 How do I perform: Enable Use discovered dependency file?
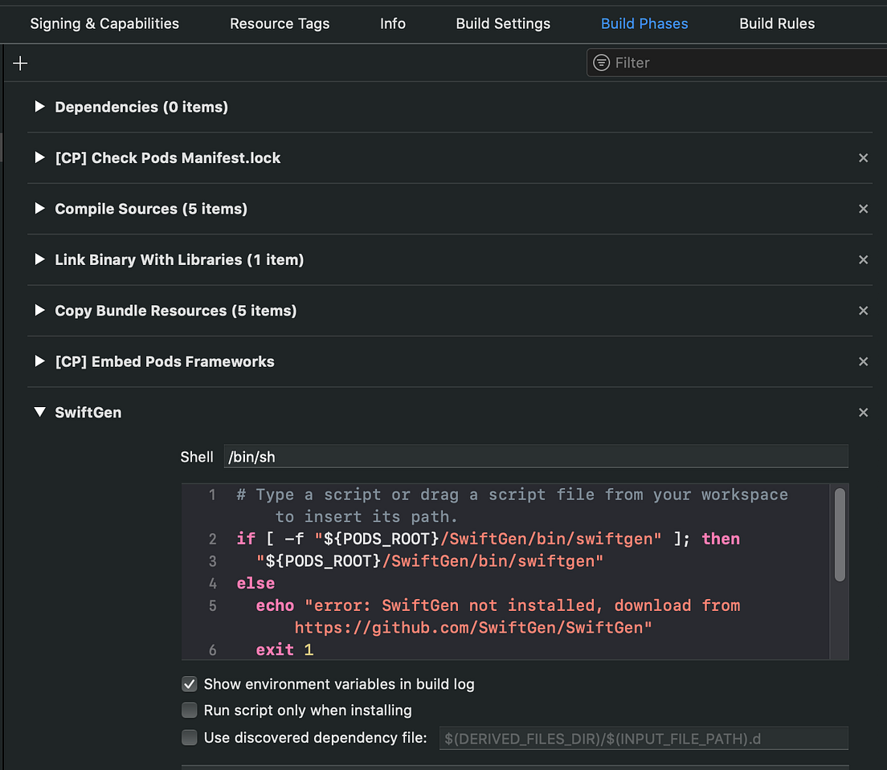[189, 737]
